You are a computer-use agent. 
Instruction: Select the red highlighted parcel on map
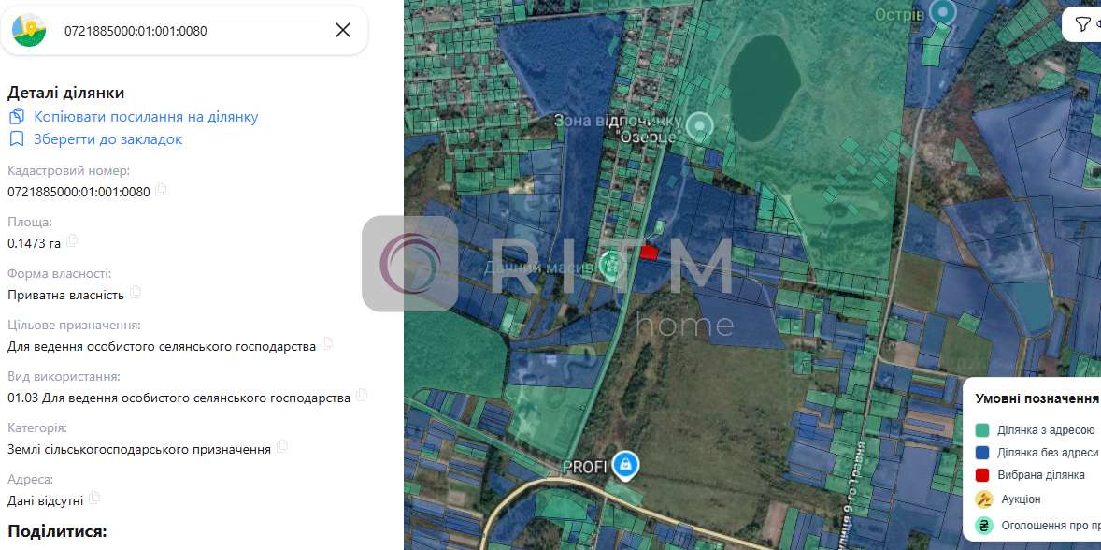[649, 252]
